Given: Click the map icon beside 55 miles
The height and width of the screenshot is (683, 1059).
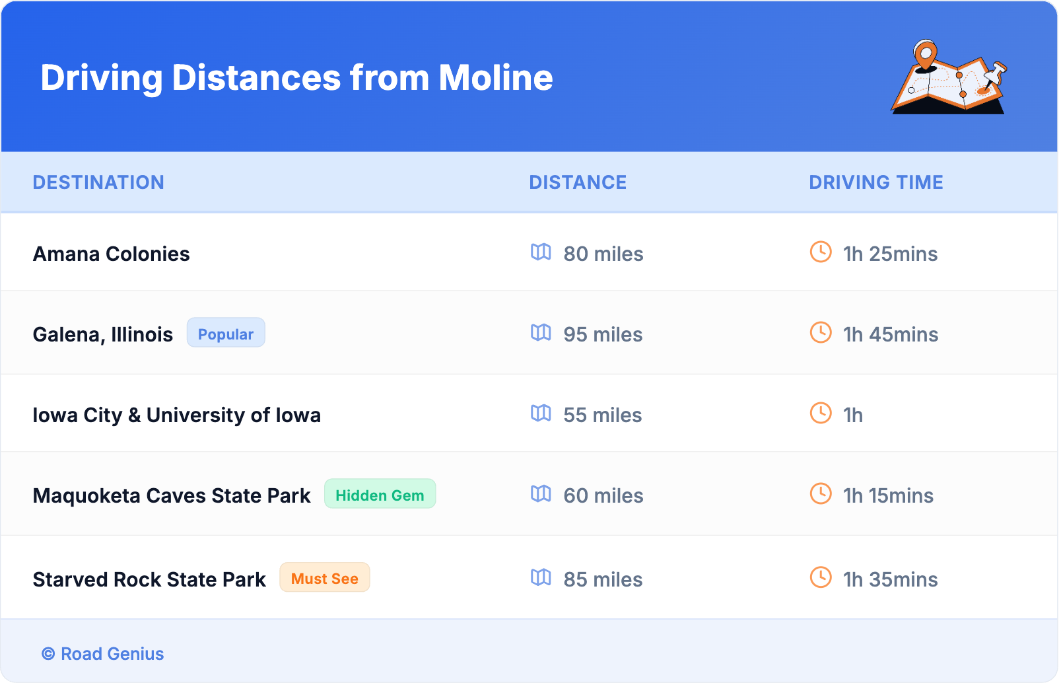Looking at the screenshot, I should [x=541, y=413].
